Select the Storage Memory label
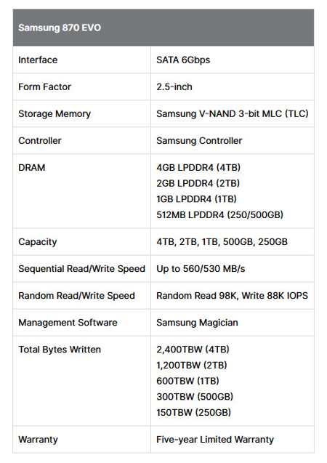 click(54, 114)
